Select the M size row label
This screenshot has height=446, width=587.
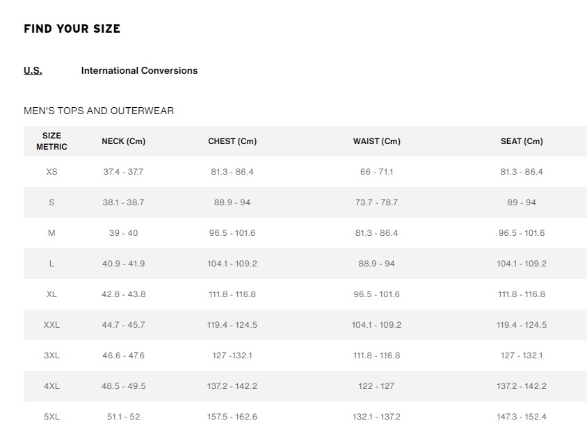coord(51,233)
